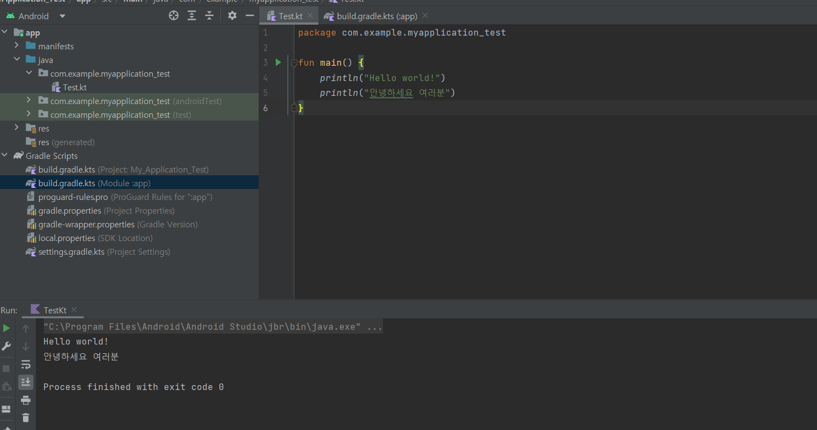
Task: Fold main() using the fold marker on line 3
Action: [294, 63]
